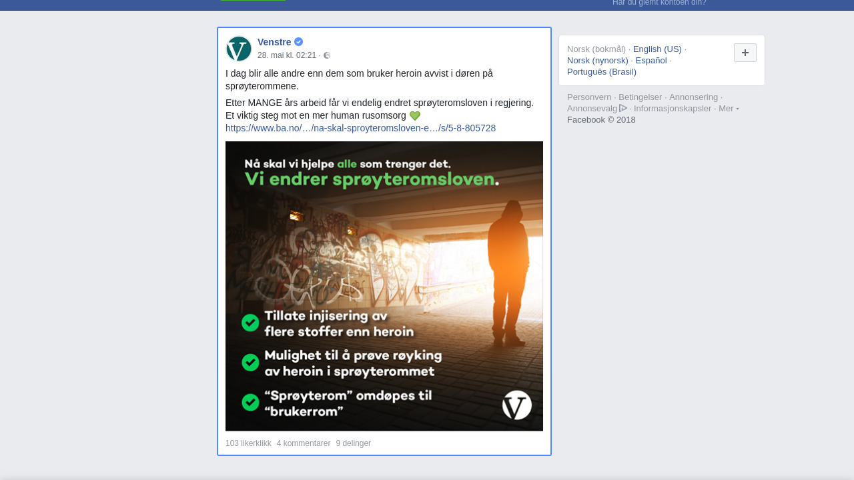
Task: Open the sprøyteromsloven post image
Action: coord(384,286)
